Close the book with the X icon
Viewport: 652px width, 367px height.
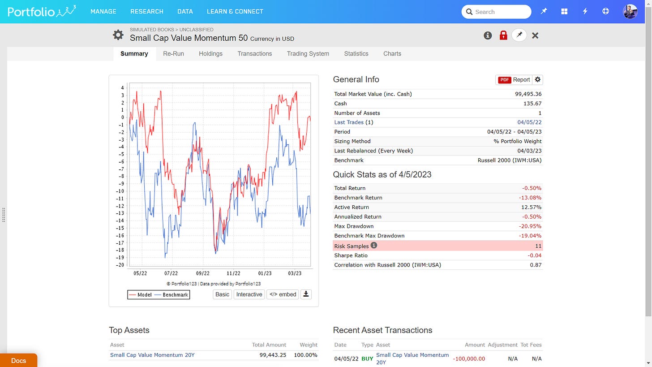tap(535, 35)
